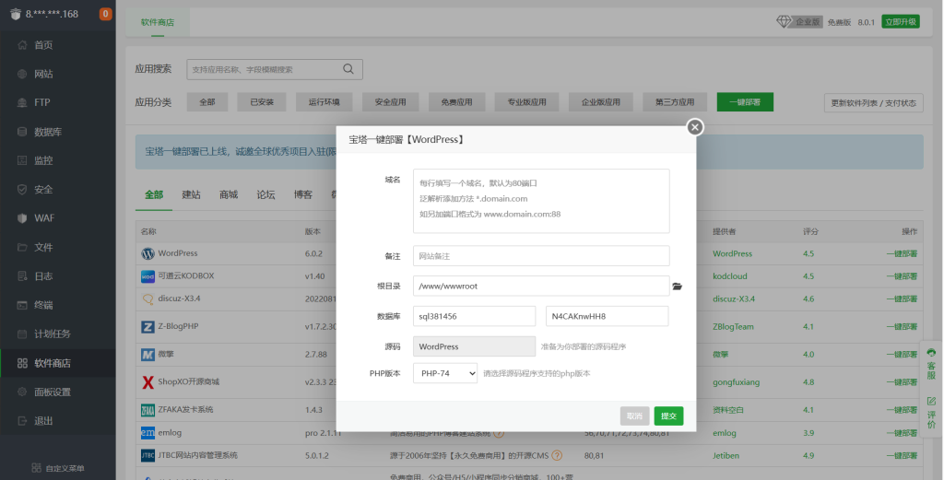Click the help icon next to JTBC description
The height and width of the screenshot is (480, 944).
(x=557, y=455)
